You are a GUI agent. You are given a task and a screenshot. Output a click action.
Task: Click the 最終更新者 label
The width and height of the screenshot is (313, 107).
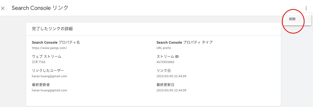click(x=41, y=85)
